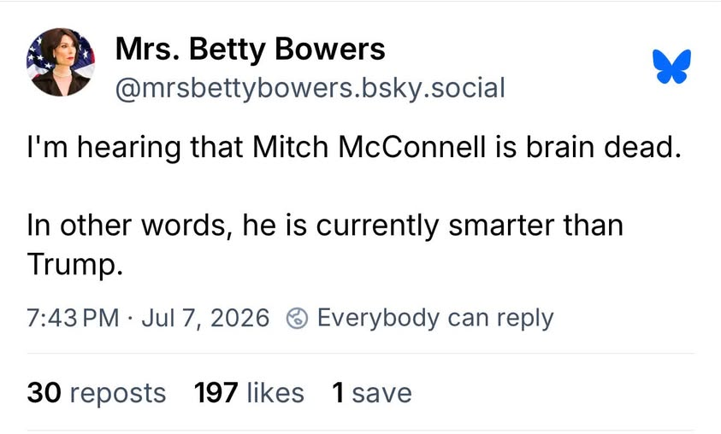View the 197 likes list
The image size is (721, 434).
point(249,393)
